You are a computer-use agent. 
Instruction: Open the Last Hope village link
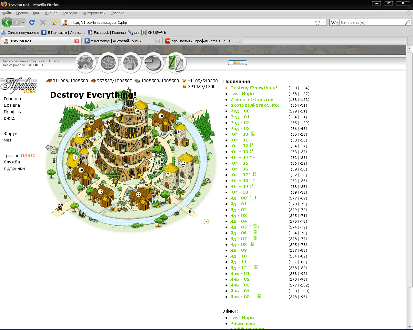(242, 94)
